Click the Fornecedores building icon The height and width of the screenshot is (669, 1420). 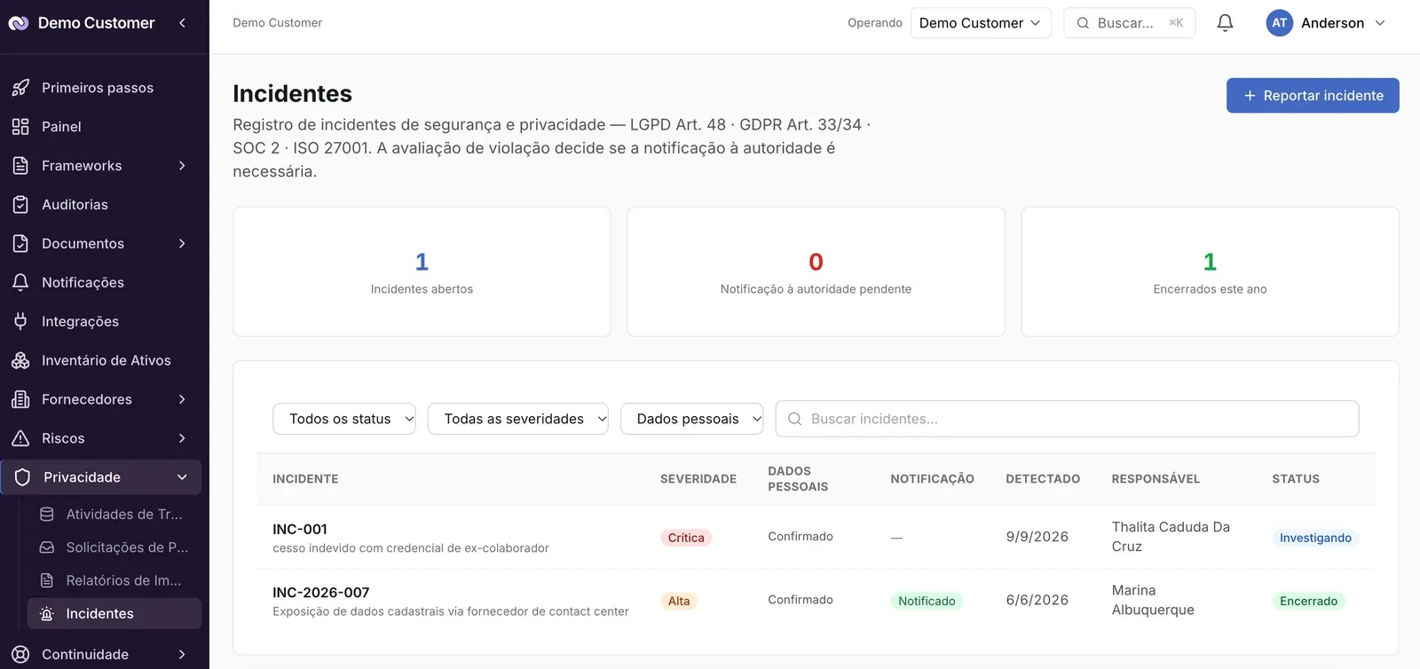pyautogui.click(x=20, y=400)
